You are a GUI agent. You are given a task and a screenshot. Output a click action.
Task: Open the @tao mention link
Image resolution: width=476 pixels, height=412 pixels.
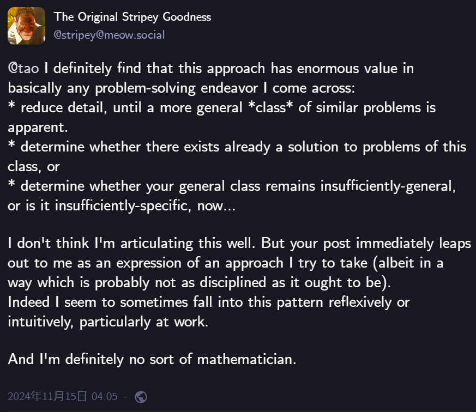23,68
